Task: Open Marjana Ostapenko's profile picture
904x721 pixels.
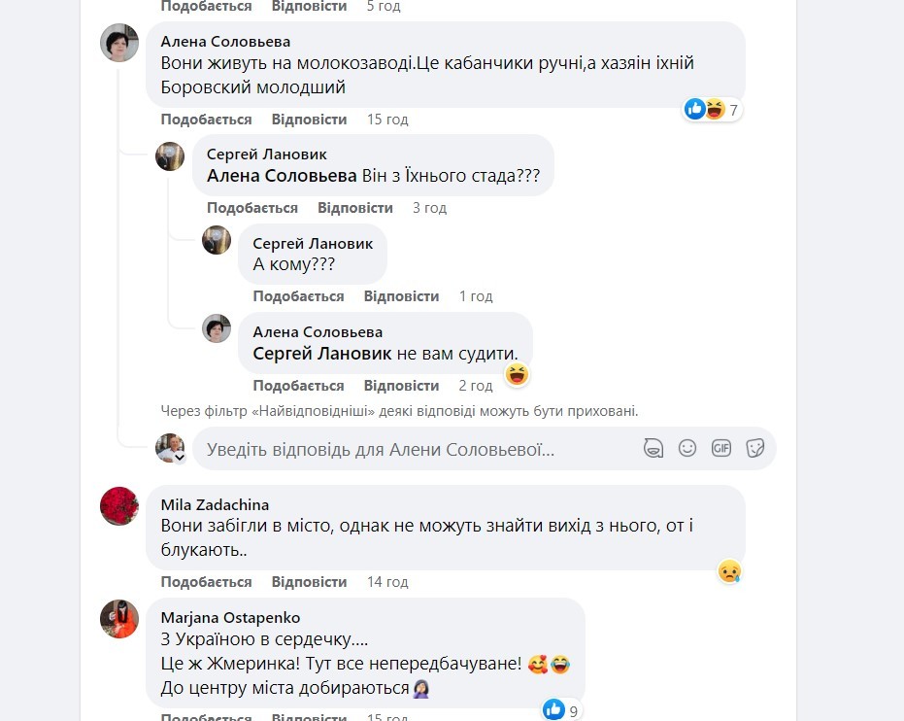Action: (120, 618)
